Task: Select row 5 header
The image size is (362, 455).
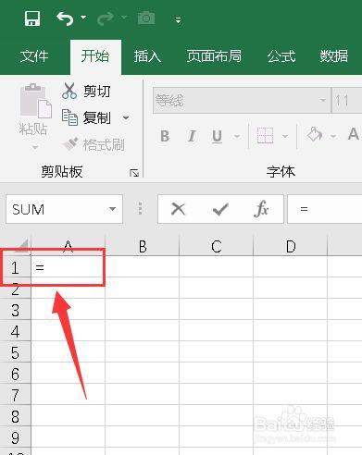Action: 15,352
